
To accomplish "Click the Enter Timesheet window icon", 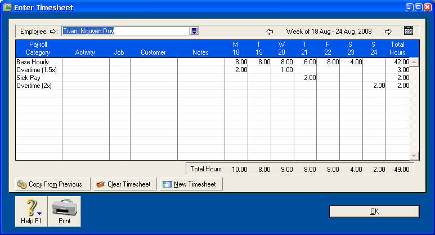I will [7, 7].
